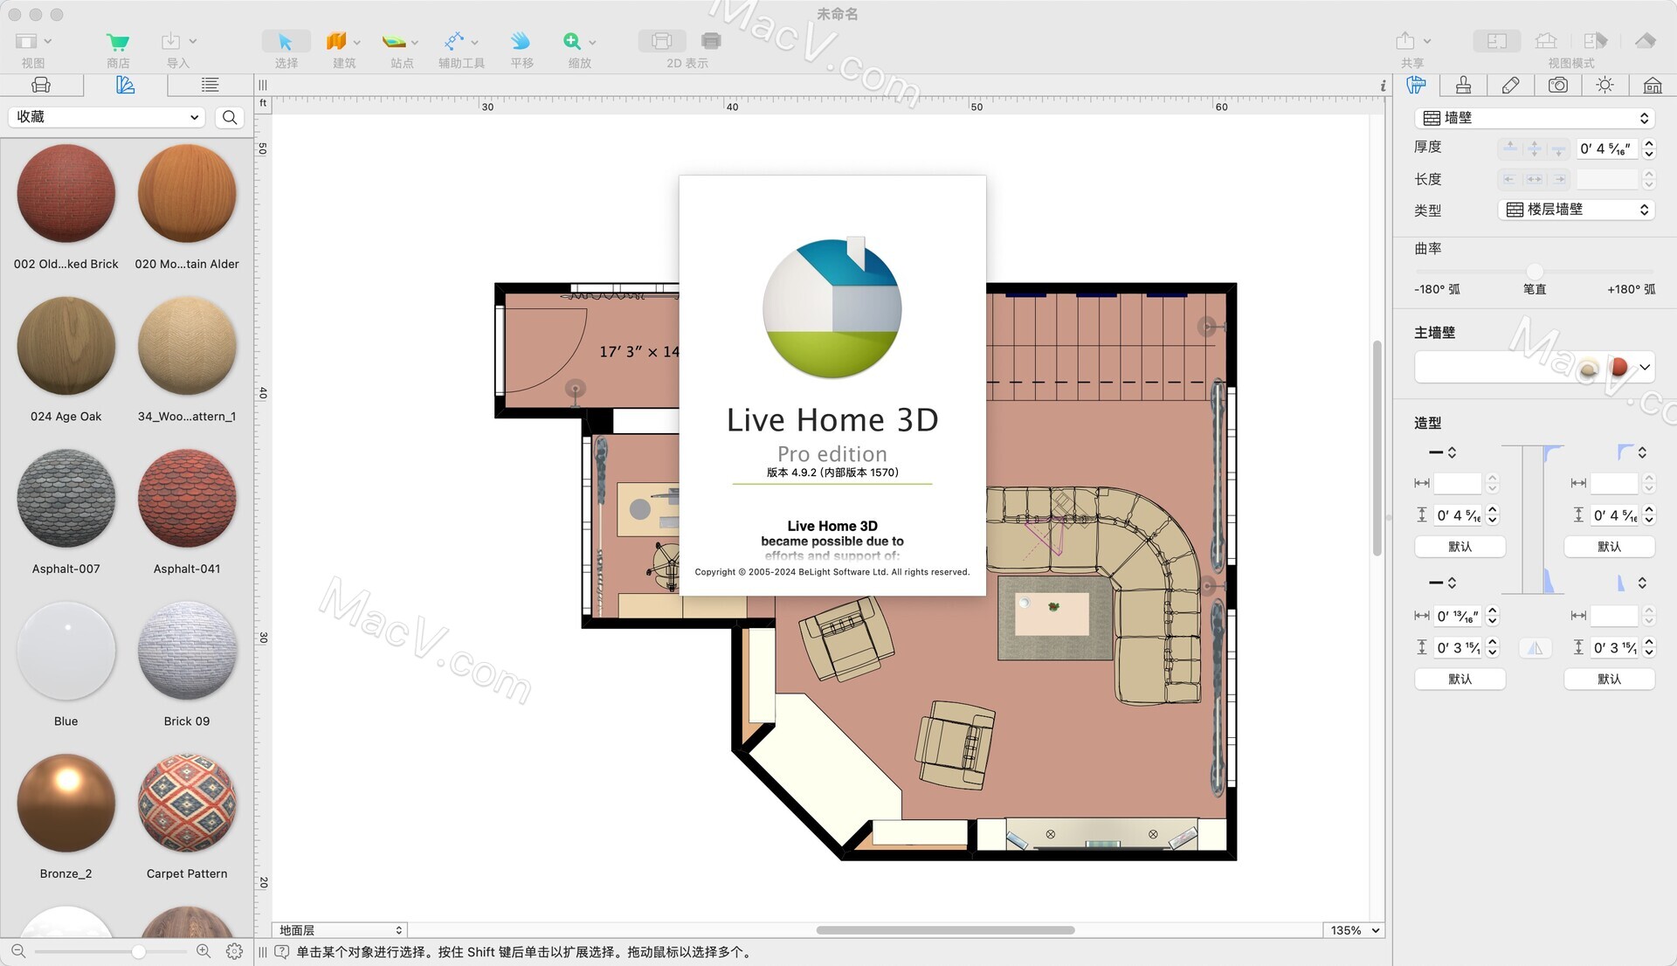The width and height of the screenshot is (1677, 966).
Task: Toggle the 3D view mode button
Action: [x=1546, y=41]
